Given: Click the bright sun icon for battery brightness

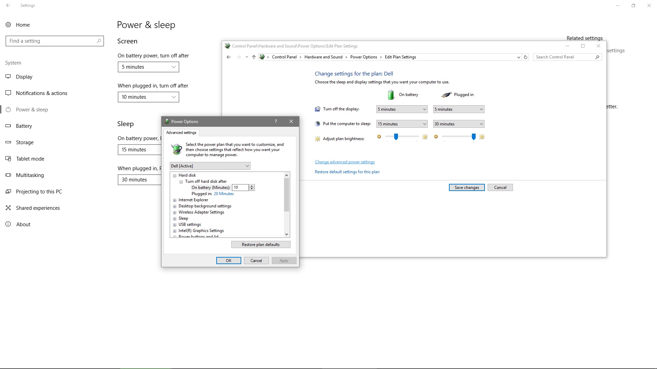Looking at the screenshot, I should (425, 137).
